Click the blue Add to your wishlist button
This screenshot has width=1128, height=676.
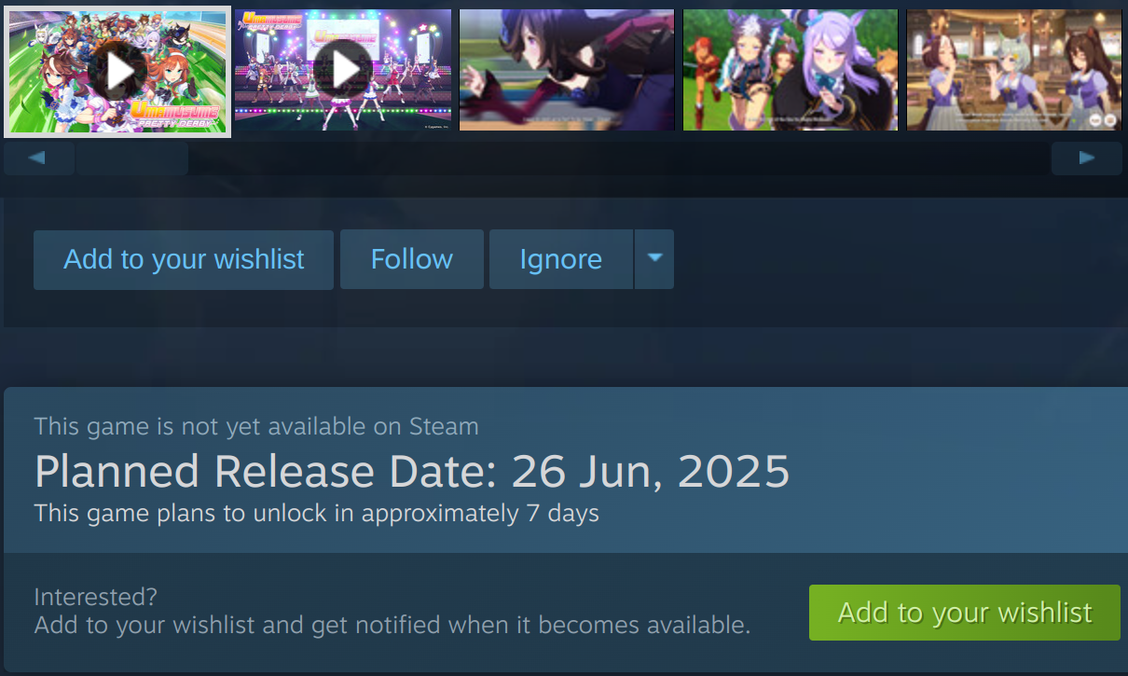tap(184, 259)
